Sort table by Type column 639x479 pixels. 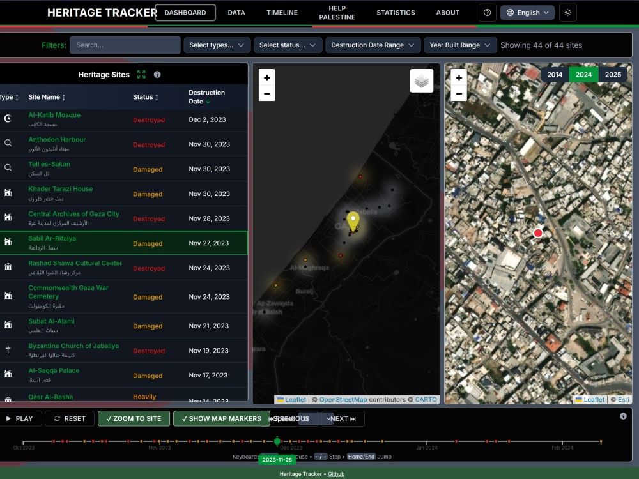point(9,97)
